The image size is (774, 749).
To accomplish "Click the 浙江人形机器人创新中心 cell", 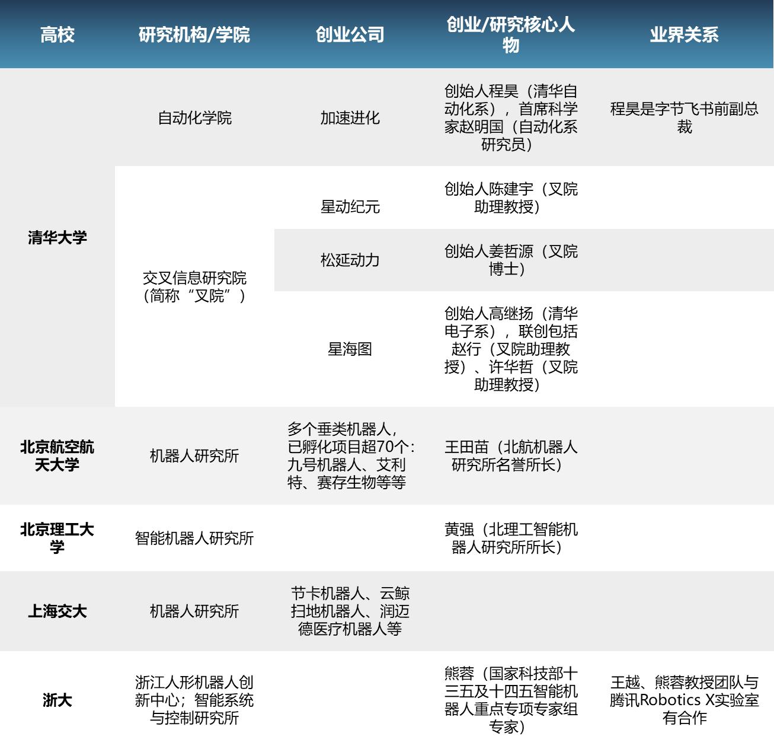I will (194, 700).
